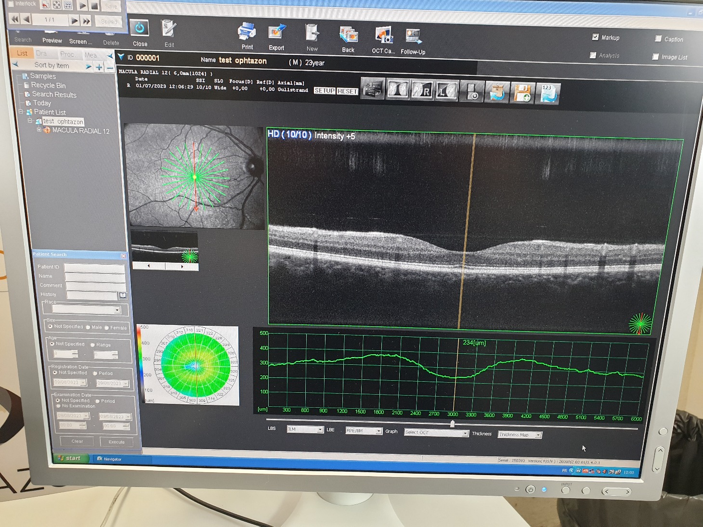This screenshot has height=527, width=703.
Task: Open the OCT Capture icon
Action: click(384, 36)
